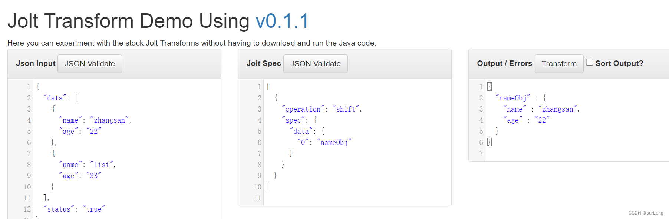Click JSON Validate in Jolt Spec panel
The height and width of the screenshot is (219, 669).
(316, 64)
